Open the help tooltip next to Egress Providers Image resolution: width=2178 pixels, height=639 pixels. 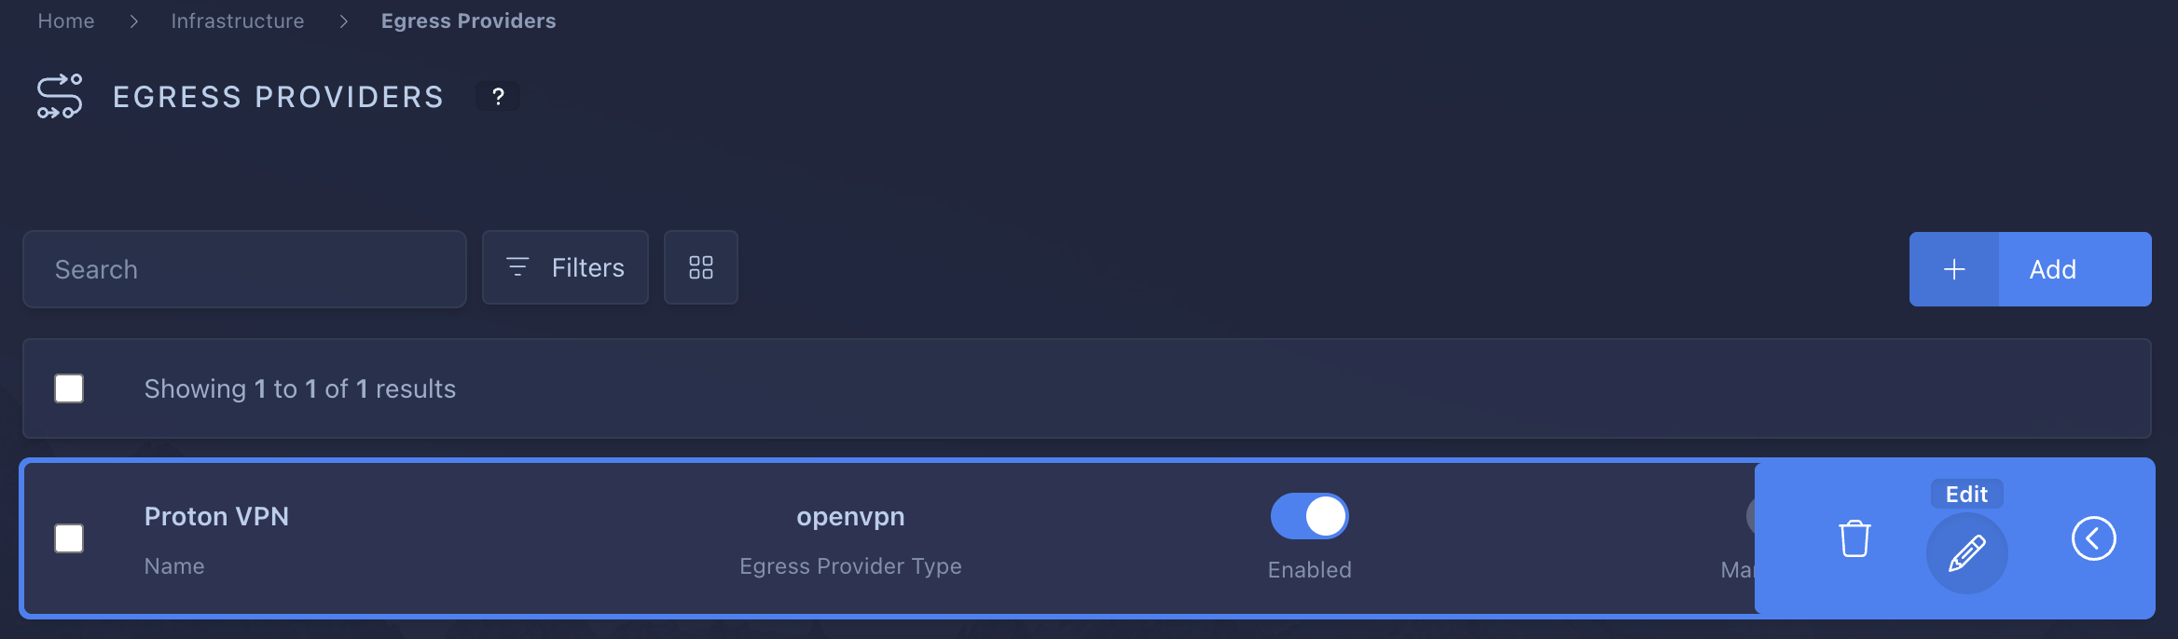tap(498, 96)
